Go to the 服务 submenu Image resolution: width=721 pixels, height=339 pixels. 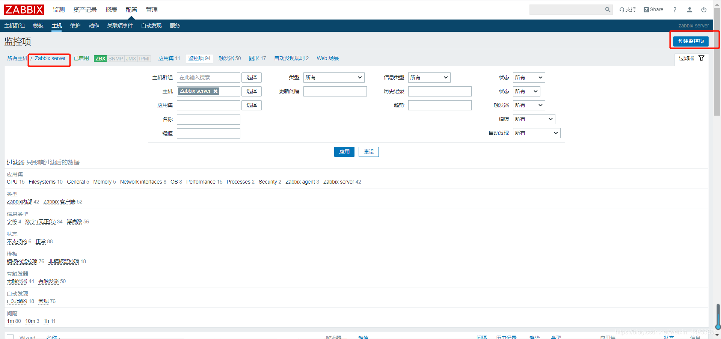tap(175, 26)
